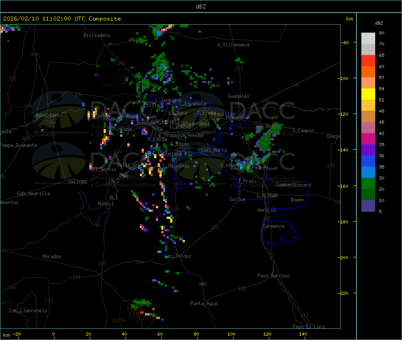Click the purple 36-39 dBZ legend swatch
This screenshot has width=402, height=340.
tap(368, 150)
